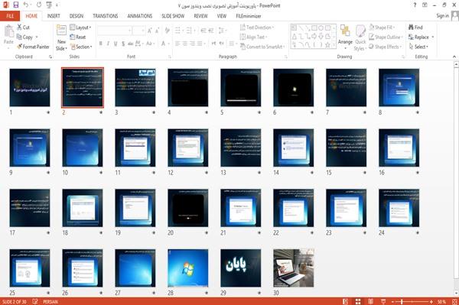Open the Arrange menu
Image resolution: width=459 pixels, height=305 pixels.
click(345, 37)
